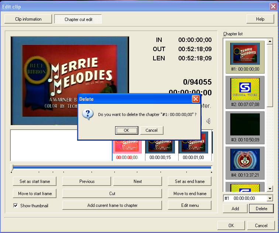The image size is (279, 233).
Task: Click chapter list scroll up arrow
Action: click(x=270, y=42)
